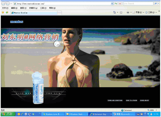Click the mentos logo on the page
Viewport: 161px width, 117px height.
(x=17, y=22)
